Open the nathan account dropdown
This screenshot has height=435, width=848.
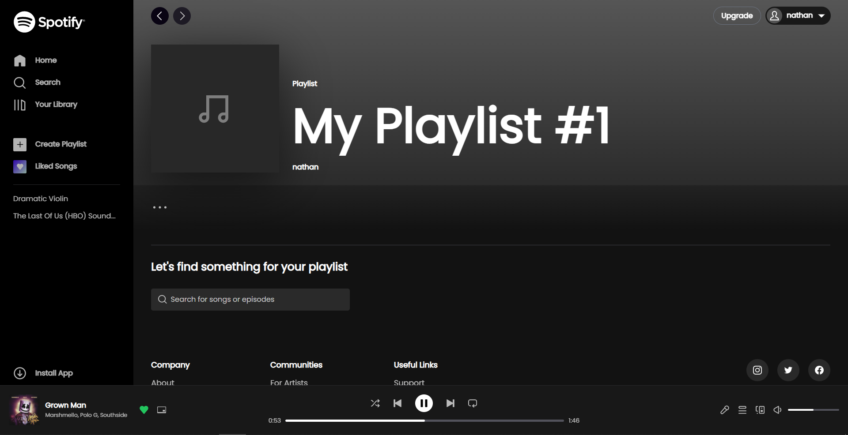[798, 15]
